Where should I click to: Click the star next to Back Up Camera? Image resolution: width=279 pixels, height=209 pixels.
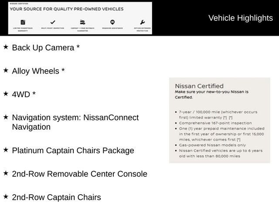[6, 47]
